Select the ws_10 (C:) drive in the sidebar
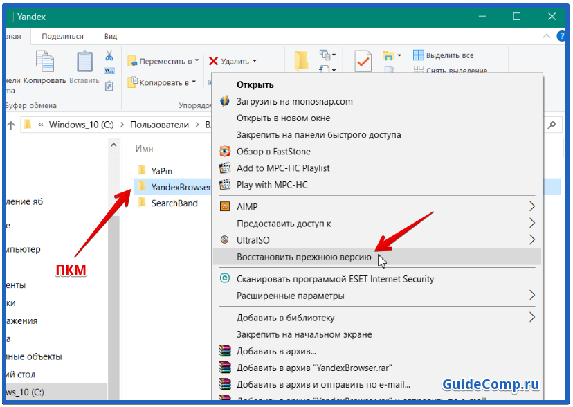This screenshot has width=573, height=407. (x=57, y=392)
